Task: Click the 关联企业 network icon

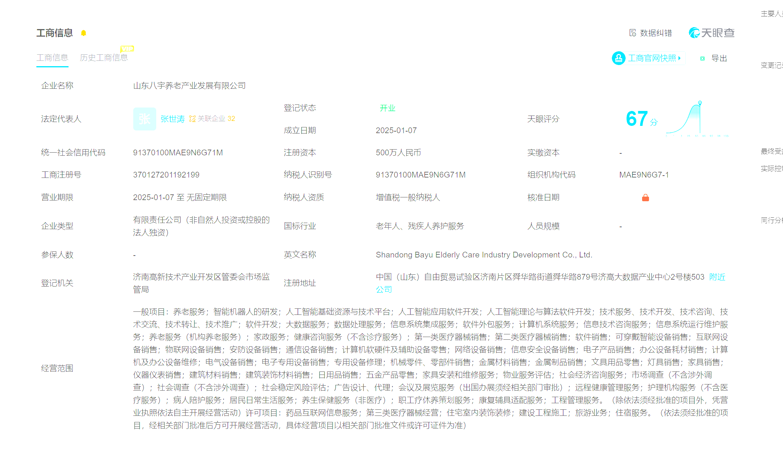Action: click(192, 119)
